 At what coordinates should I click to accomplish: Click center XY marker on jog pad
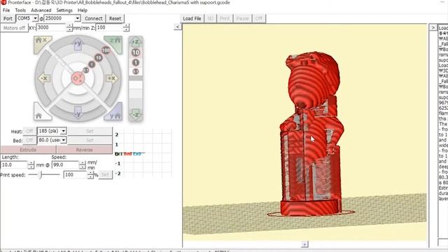(78, 78)
